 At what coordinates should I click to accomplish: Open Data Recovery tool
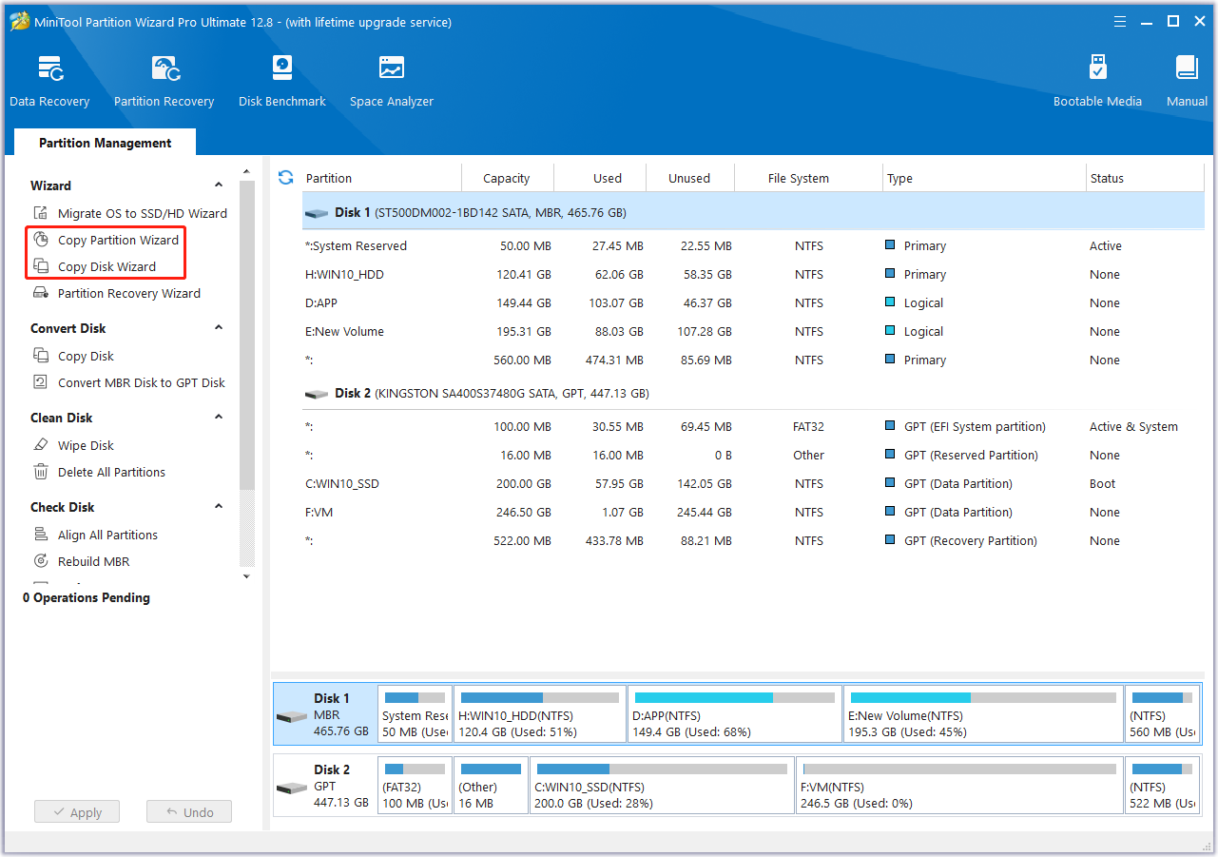click(49, 82)
